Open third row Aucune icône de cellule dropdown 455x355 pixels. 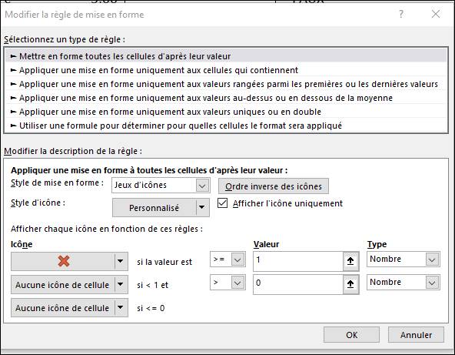(69, 308)
